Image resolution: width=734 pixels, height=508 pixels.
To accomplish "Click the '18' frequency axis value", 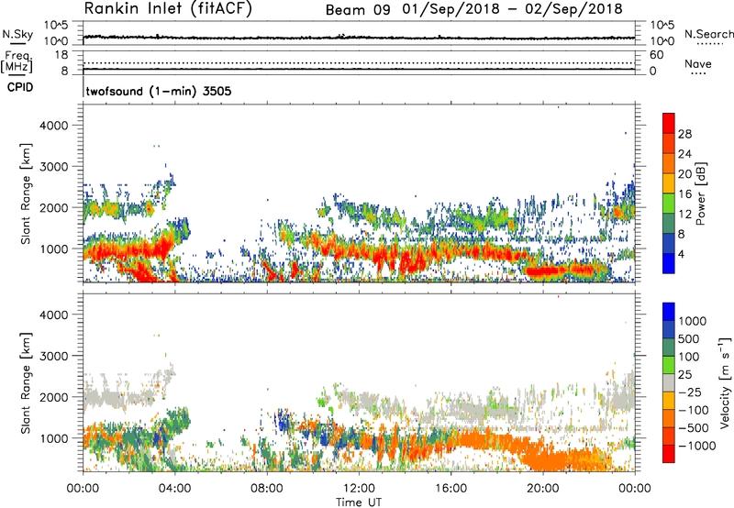I will 61,55.
